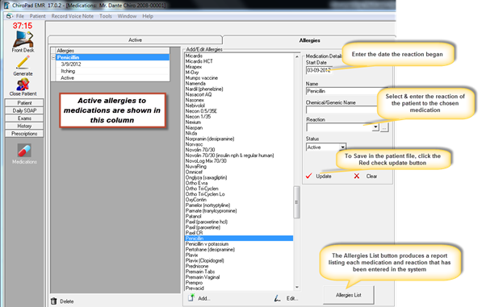Click the medication list scroll up arrow
486x307 pixels.
(x=296, y=56)
